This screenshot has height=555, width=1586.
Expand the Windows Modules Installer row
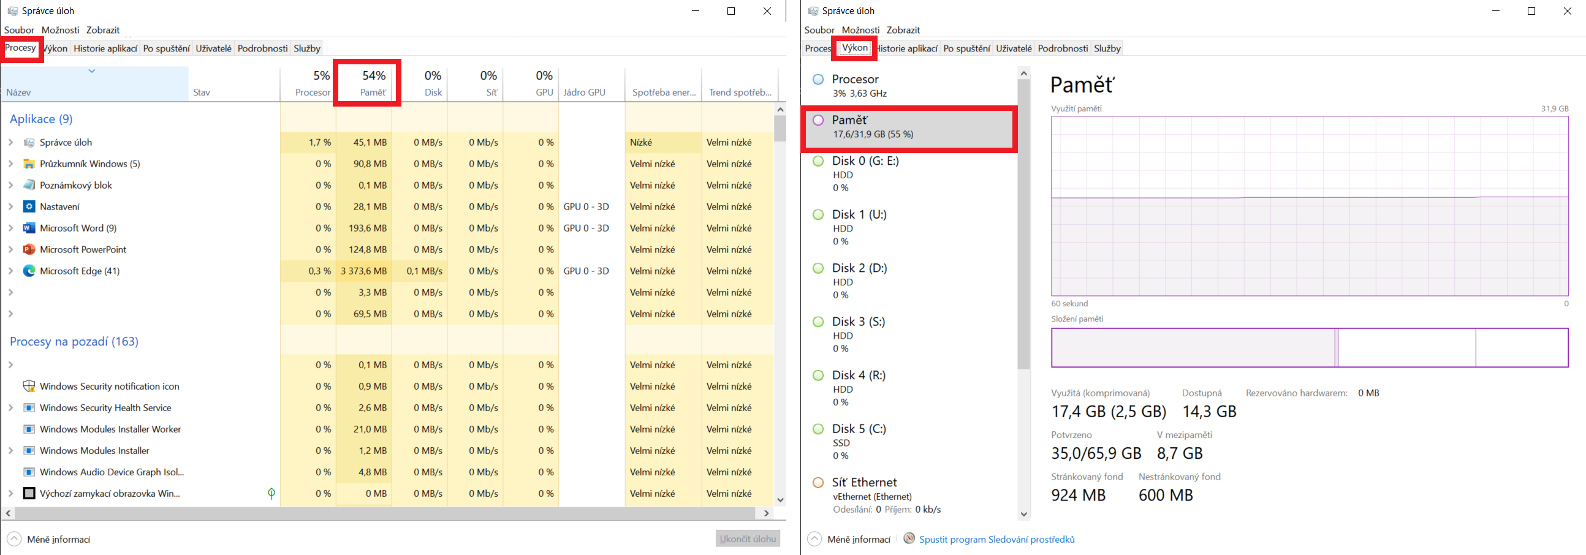tap(10, 451)
